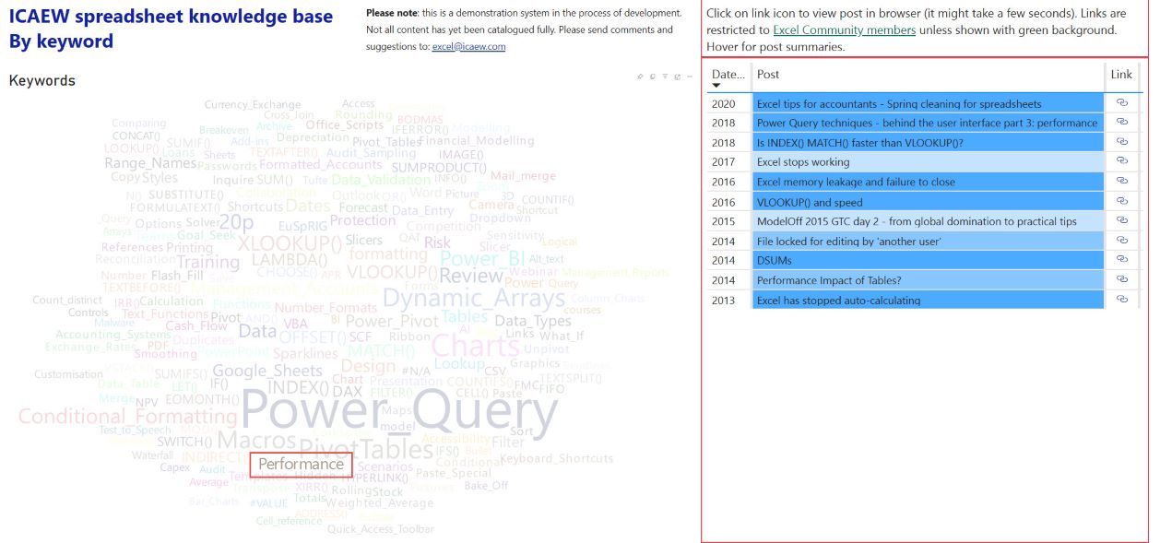
Task: Select 'Excel memory leakage and failure to close' row
Action: 856,182
